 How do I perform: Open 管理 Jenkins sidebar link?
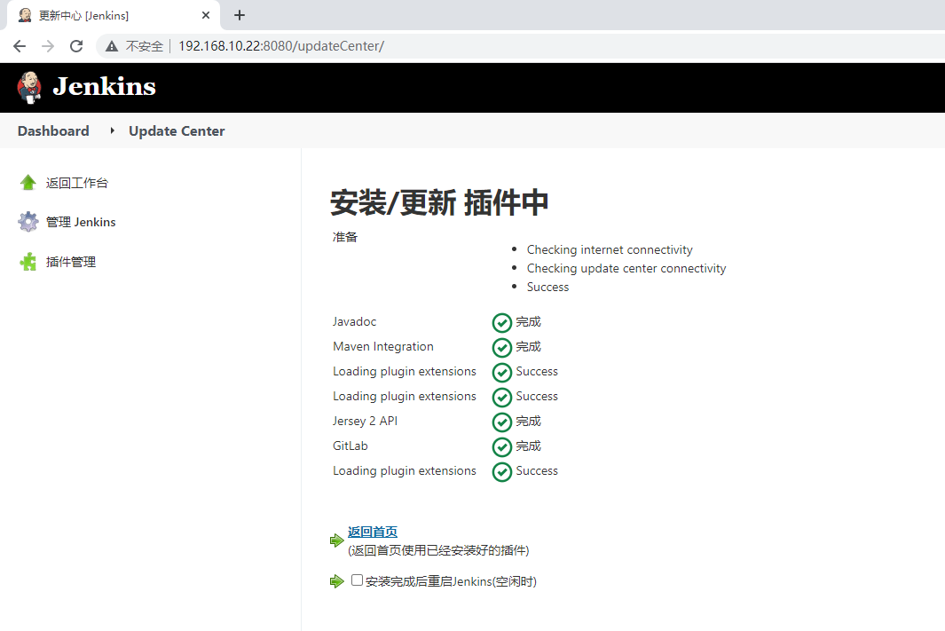[81, 223]
